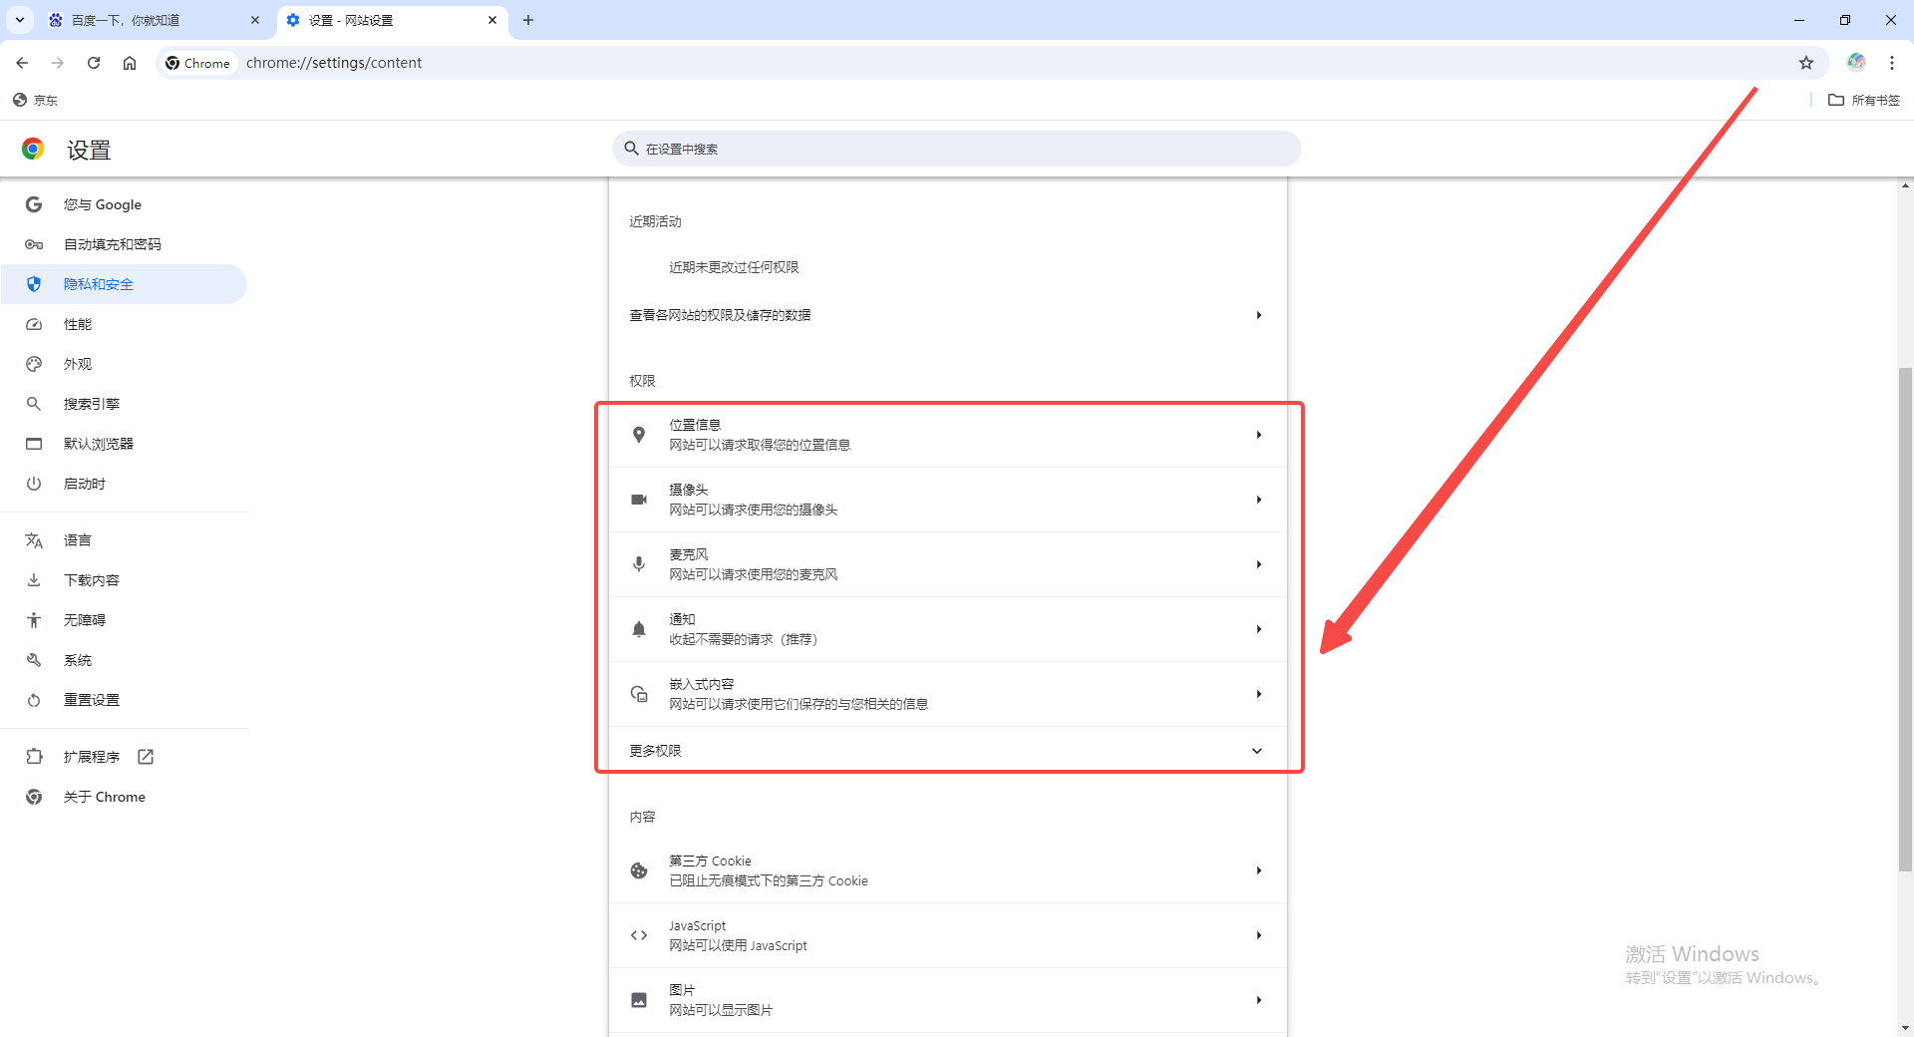Open 您与 Google settings section
The width and height of the screenshot is (1914, 1037).
coord(124,204)
